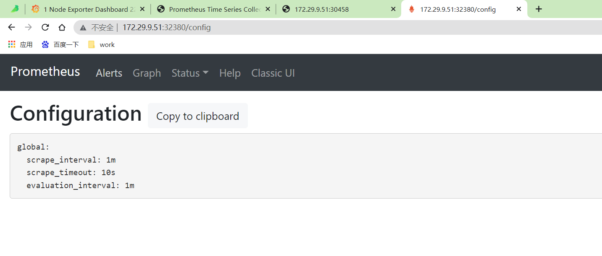Image resolution: width=602 pixels, height=256 pixels.
Task: Switch to Node Exporter Dashboard tab
Action: pos(85,9)
